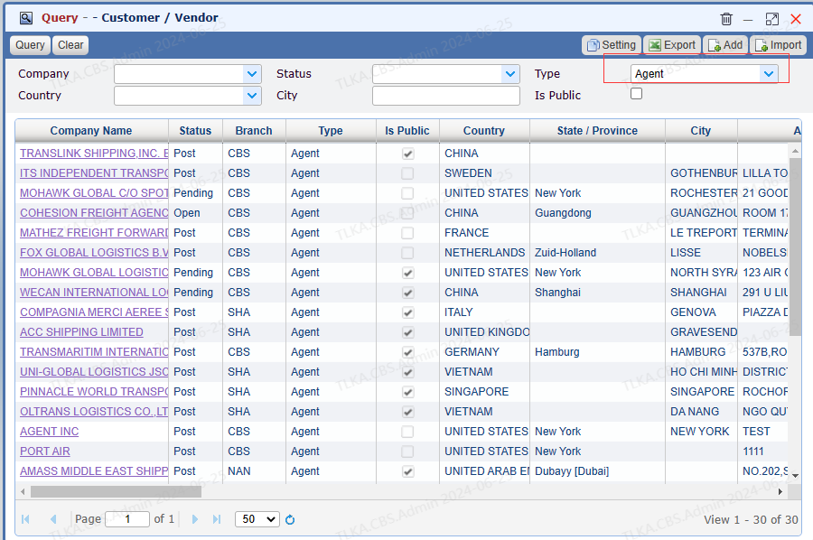Screen dimensions: 813x540
Task: Open the Import function
Action: pyautogui.click(x=778, y=45)
